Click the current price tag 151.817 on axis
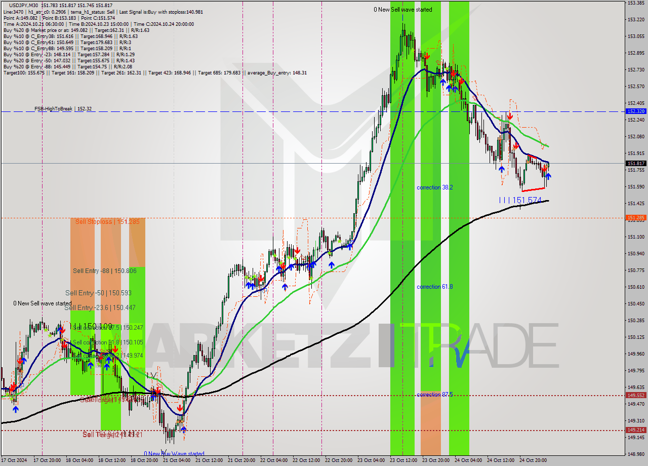648x466 pixels. point(636,163)
